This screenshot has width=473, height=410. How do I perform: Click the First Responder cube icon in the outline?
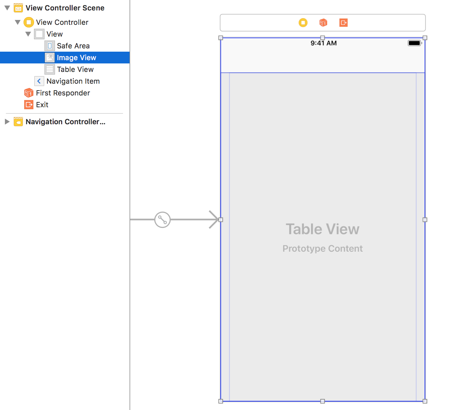[x=28, y=93]
